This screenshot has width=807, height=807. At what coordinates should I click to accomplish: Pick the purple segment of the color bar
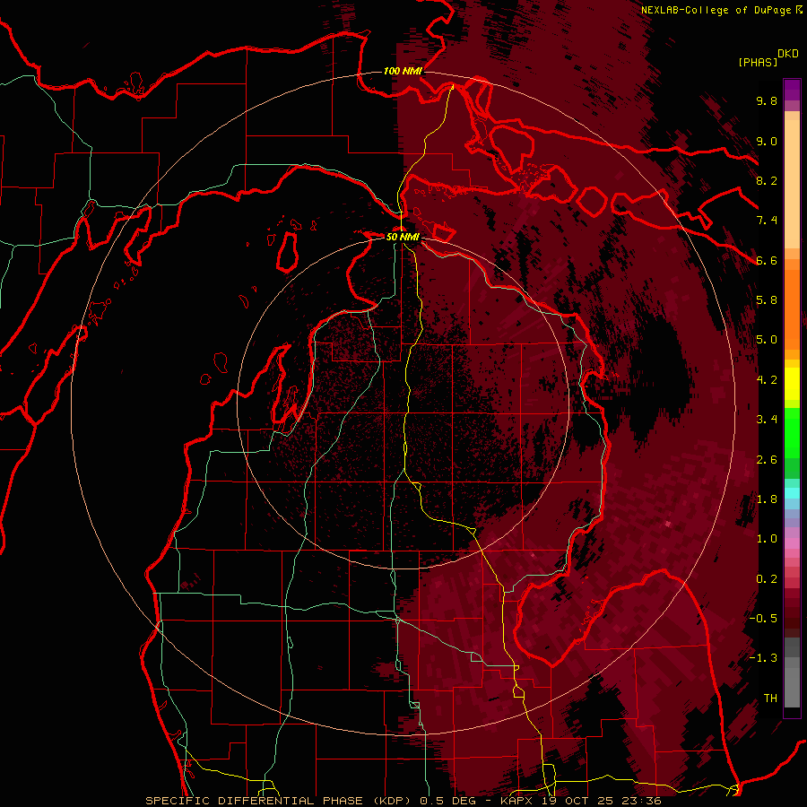click(x=792, y=90)
